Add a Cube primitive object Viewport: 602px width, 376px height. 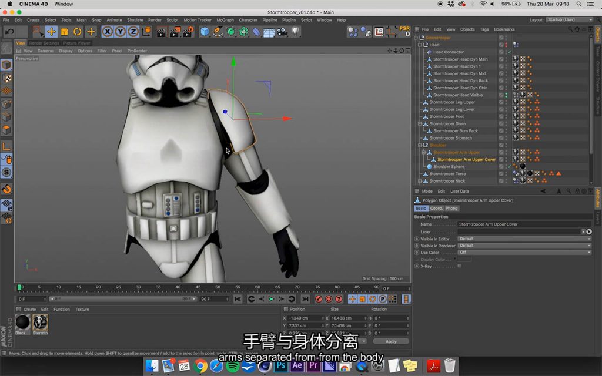(x=205, y=32)
